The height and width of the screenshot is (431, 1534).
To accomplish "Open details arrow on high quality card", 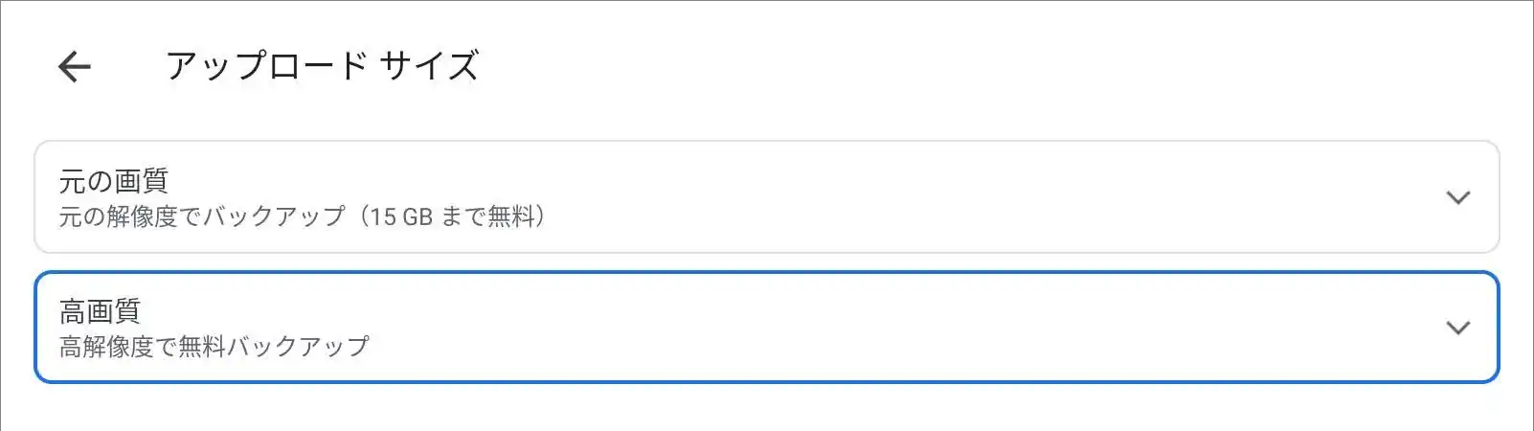I will pyautogui.click(x=1457, y=328).
